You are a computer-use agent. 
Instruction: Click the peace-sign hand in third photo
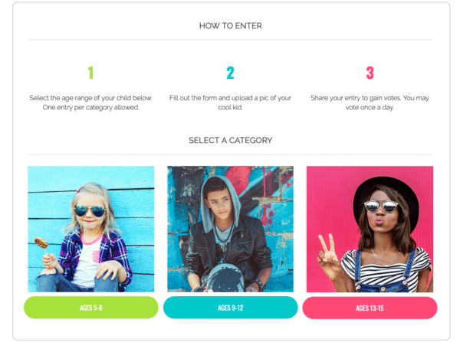coord(327,252)
